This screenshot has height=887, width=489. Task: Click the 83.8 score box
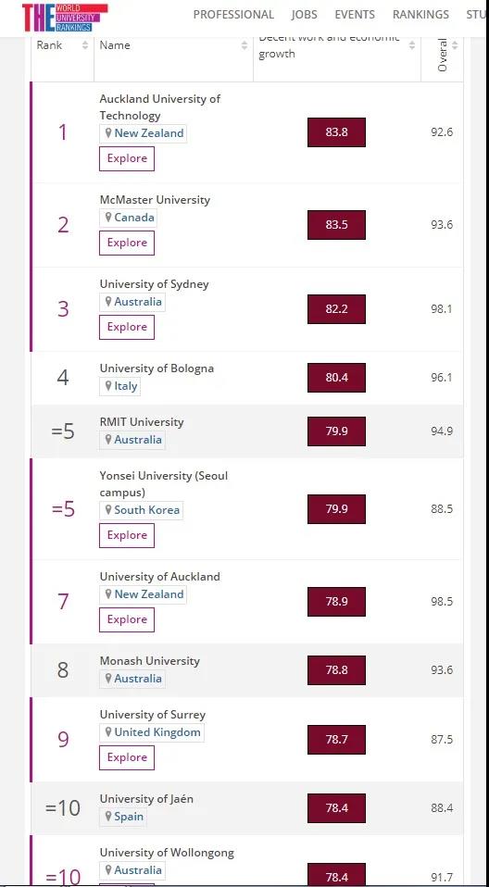coord(337,132)
